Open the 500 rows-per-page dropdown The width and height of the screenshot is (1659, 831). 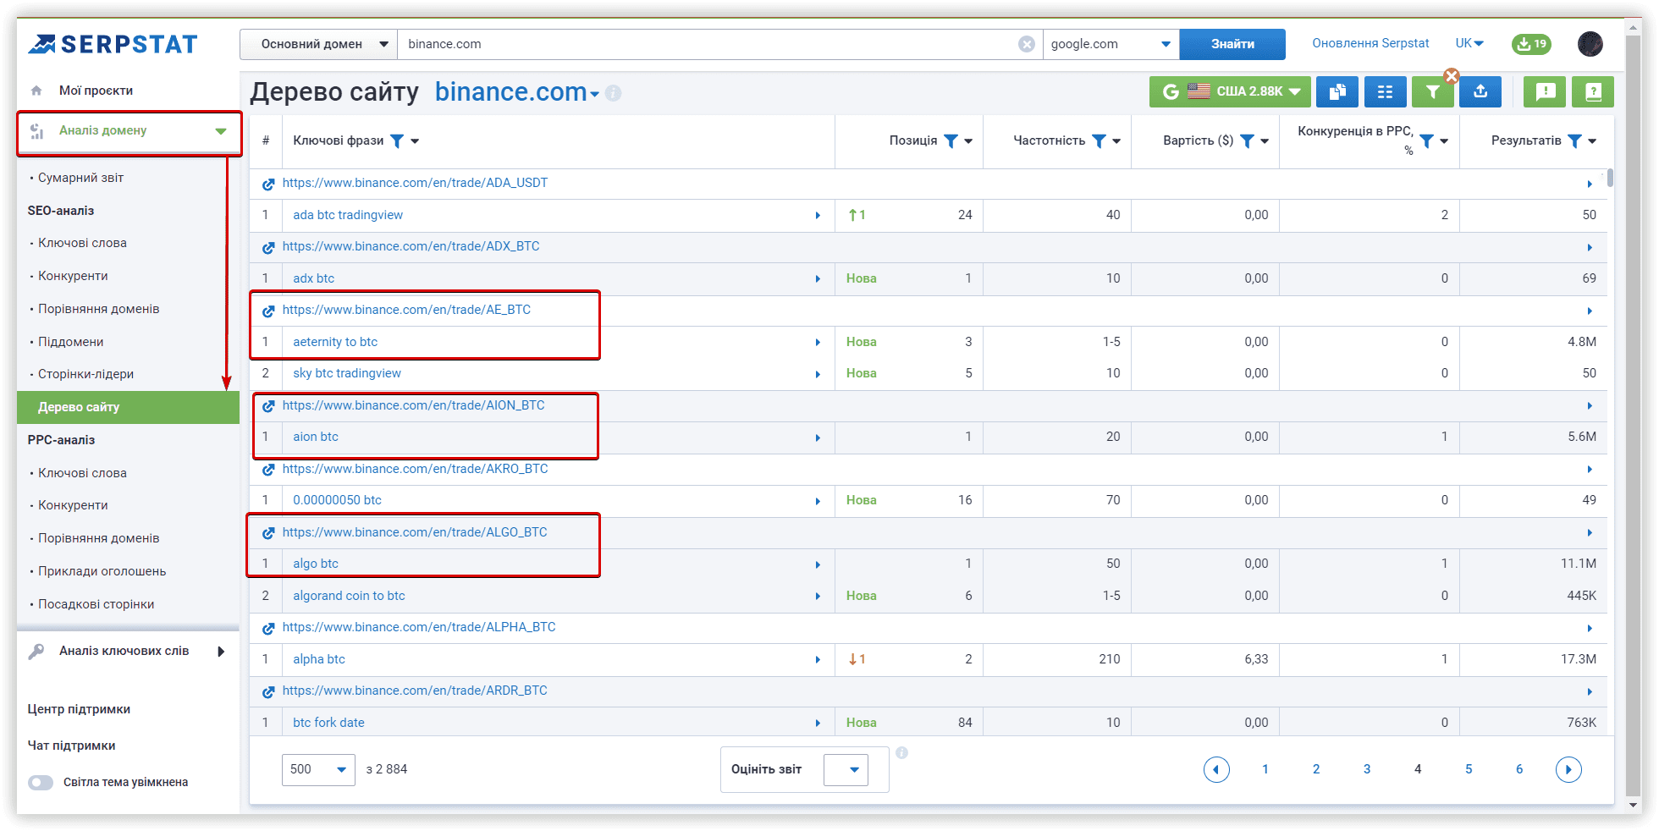coord(318,769)
